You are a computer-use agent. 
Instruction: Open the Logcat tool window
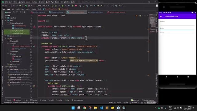pyautogui.click(x=43, y=100)
